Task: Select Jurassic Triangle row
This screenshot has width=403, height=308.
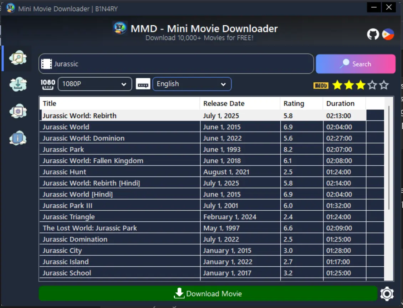Action: click(x=212, y=217)
